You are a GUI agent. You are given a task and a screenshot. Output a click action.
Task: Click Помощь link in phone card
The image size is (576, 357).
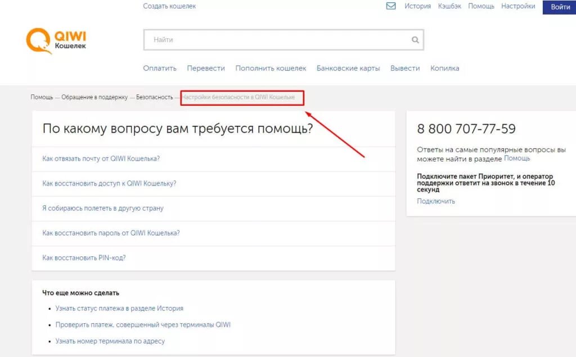(x=517, y=159)
